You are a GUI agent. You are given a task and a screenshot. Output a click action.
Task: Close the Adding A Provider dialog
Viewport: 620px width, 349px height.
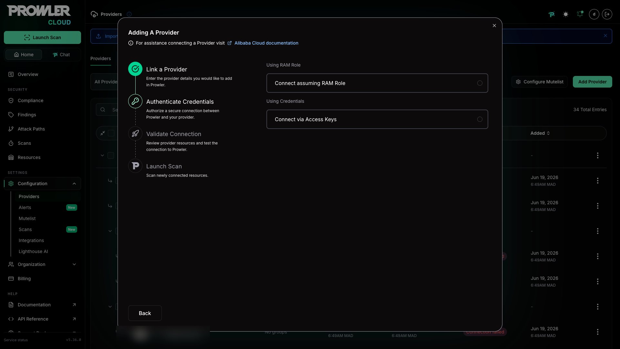coord(494,26)
